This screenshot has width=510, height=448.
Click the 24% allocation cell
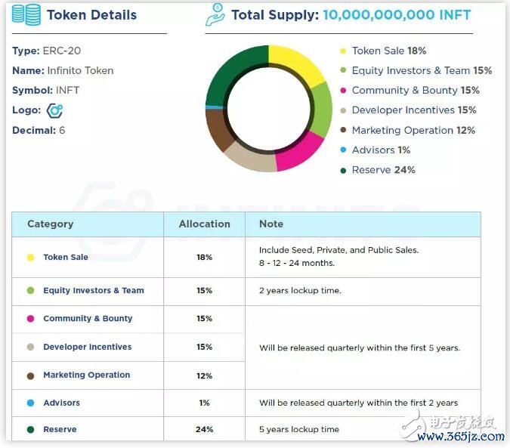(204, 429)
